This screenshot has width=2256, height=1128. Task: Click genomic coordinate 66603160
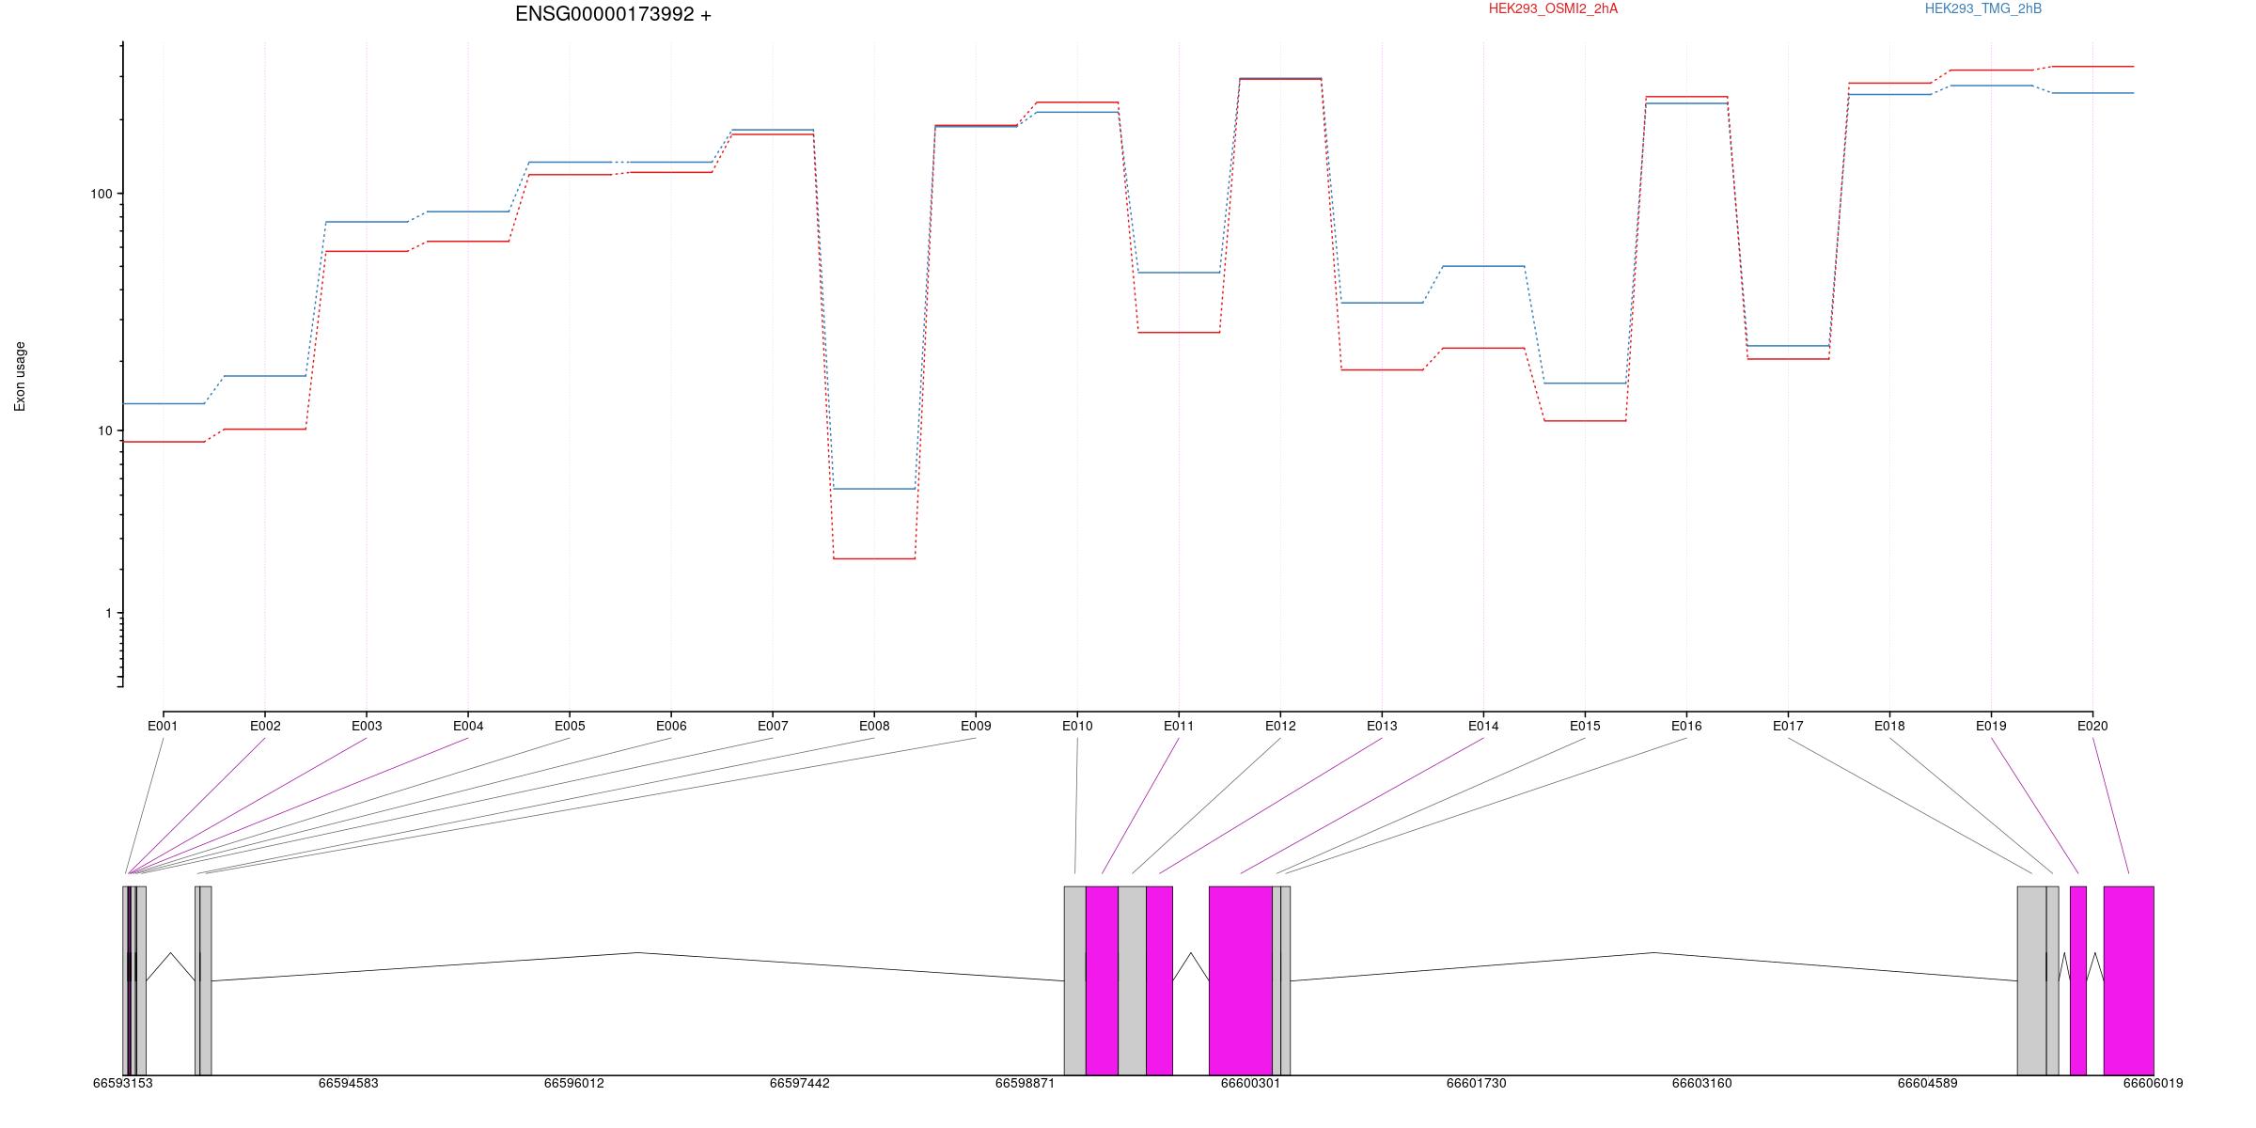click(x=1701, y=1083)
